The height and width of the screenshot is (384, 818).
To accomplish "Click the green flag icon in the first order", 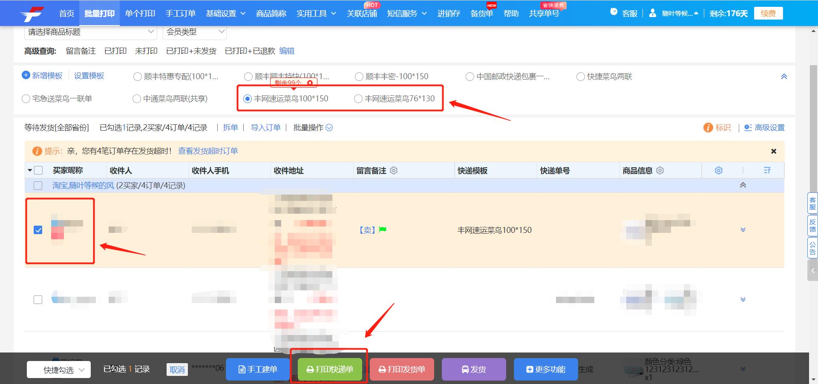I will tap(383, 230).
